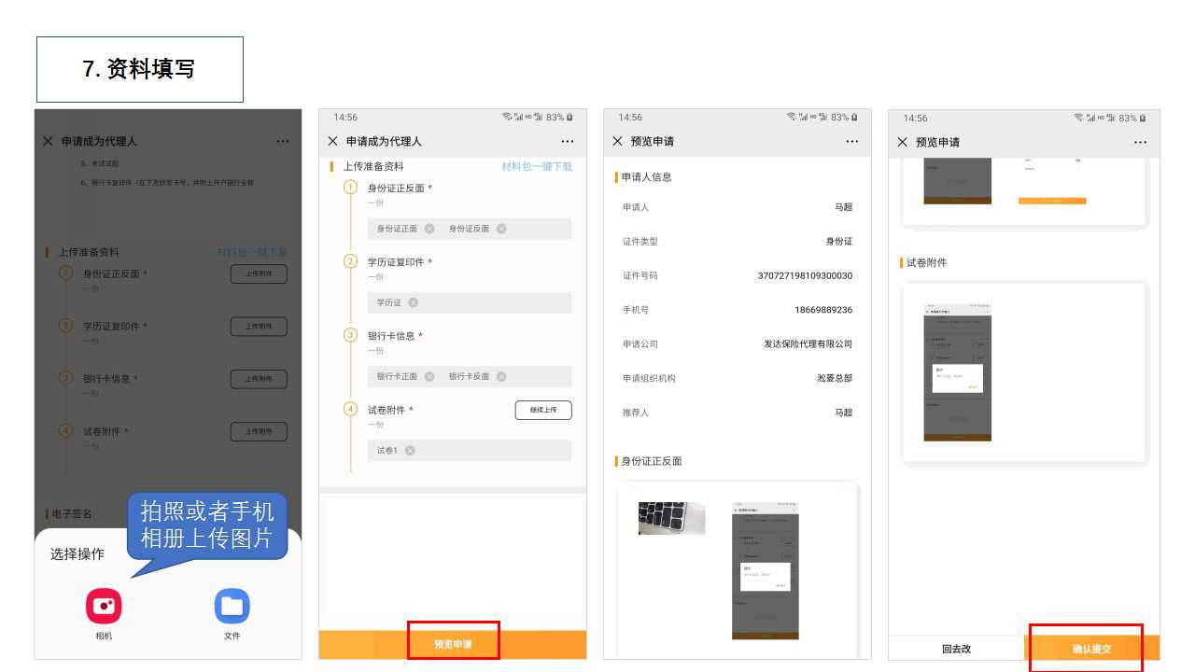Delete the 学历证 attachment via its x icon
1195x672 pixels.
point(414,302)
